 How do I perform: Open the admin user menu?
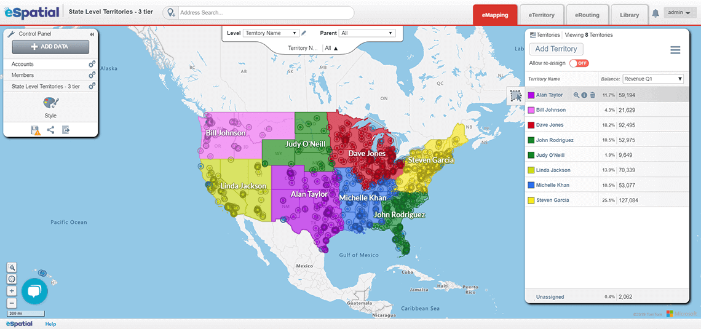tap(679, 13)
